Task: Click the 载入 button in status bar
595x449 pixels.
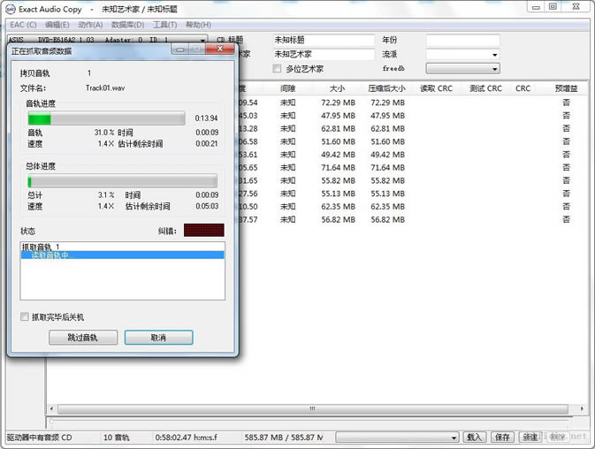Action: click(x=475, y=438)
